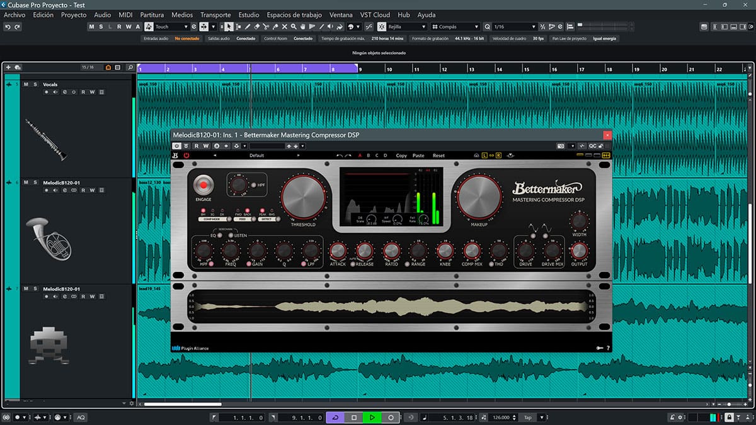Select the Split scissors tool

(x=266, y=27)
